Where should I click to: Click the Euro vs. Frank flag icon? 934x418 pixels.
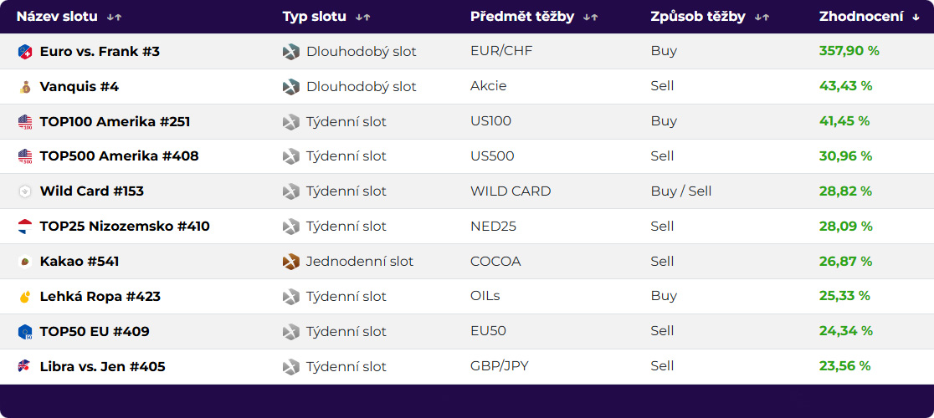[x=24, y=52]
